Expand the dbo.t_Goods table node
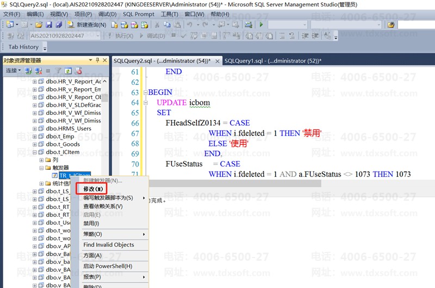The image size is (435, 288). 35,144
